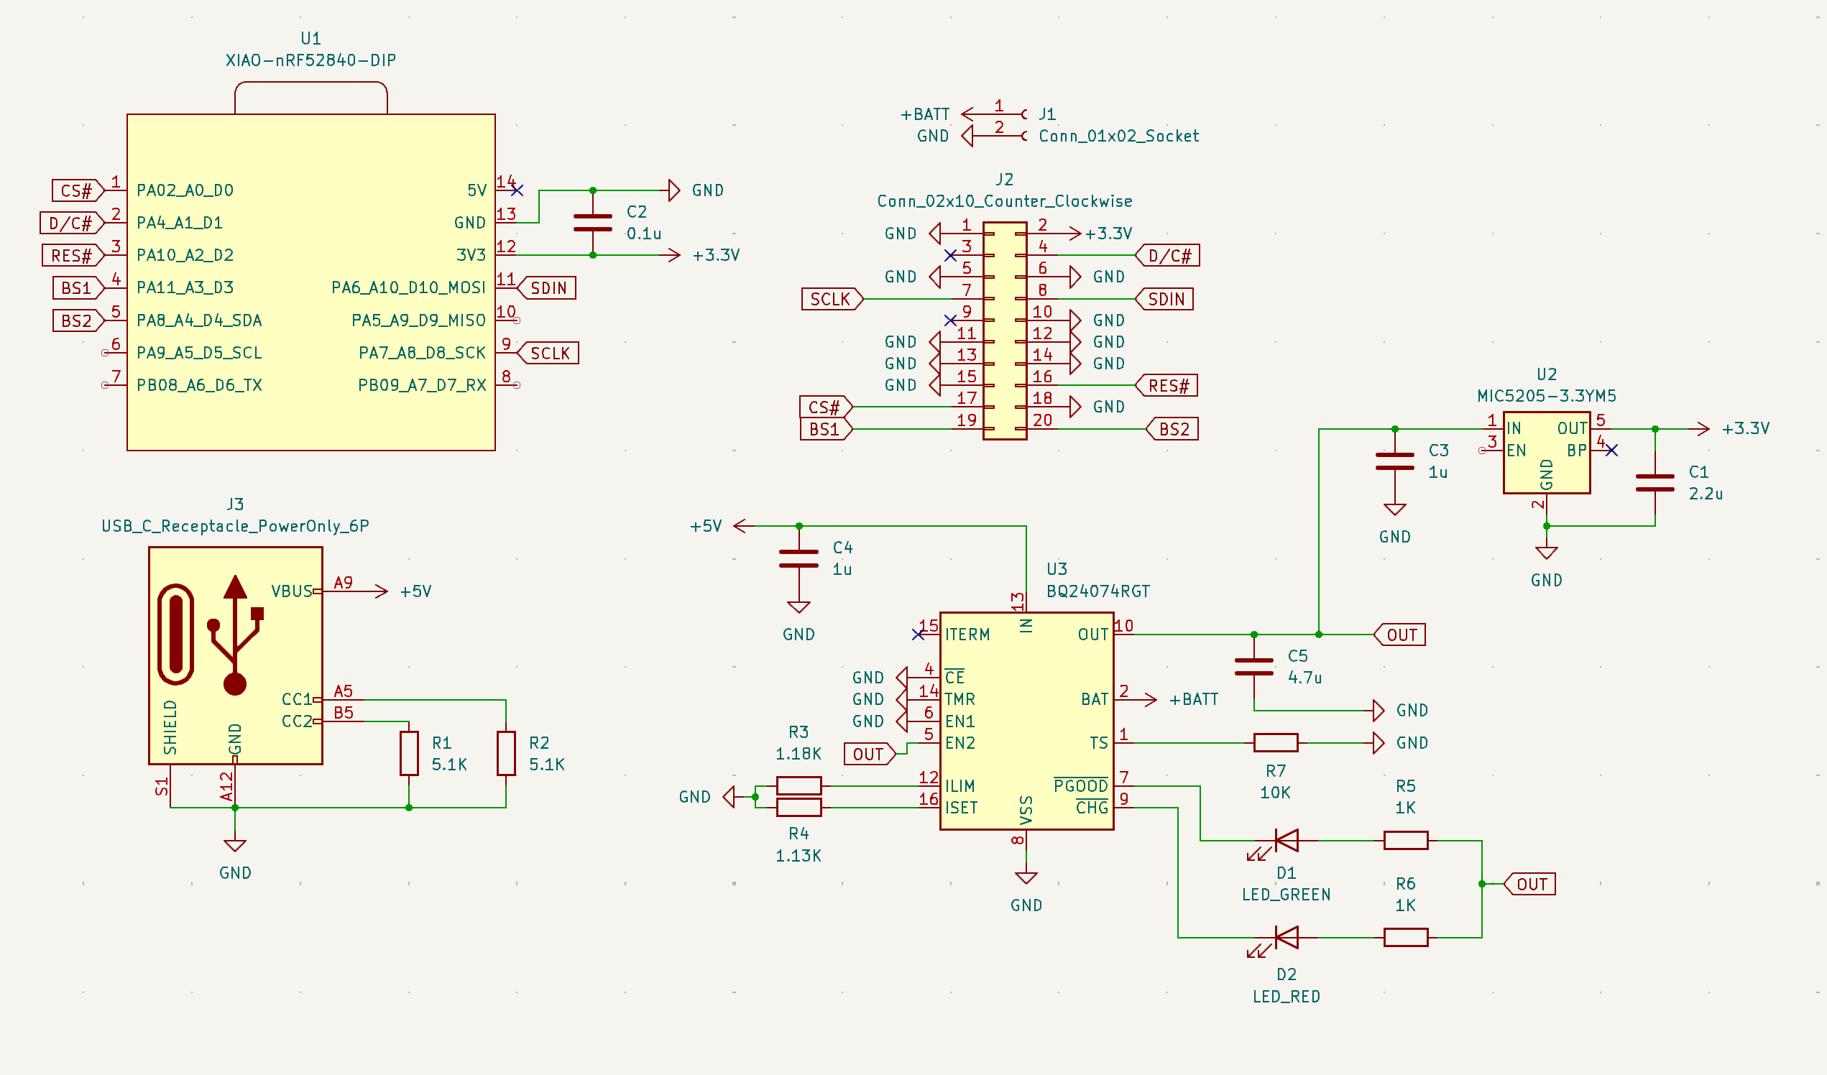Click the LED_RED value text
Screen dimensions: 1827x1075
(1286, 996)
